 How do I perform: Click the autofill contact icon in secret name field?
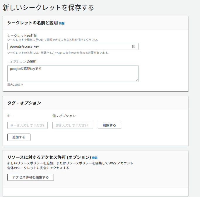pyautogui.click(x=134, y=46)
